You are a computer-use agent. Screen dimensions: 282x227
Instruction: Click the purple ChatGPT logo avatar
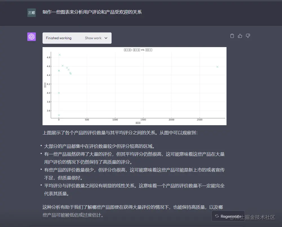pyautogui.click(x=31, y=37)
